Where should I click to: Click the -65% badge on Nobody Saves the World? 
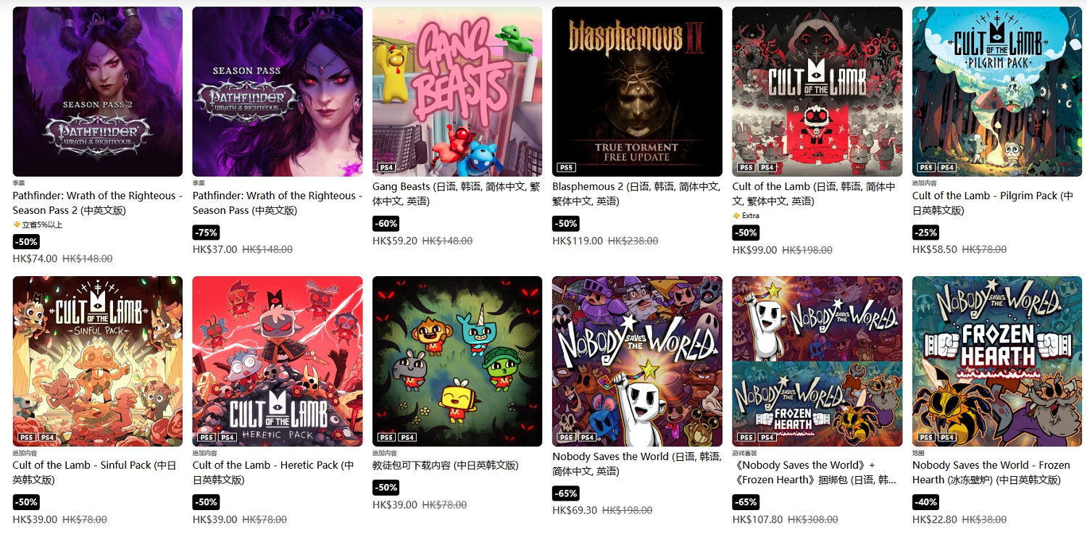click(x=566, y=493)
